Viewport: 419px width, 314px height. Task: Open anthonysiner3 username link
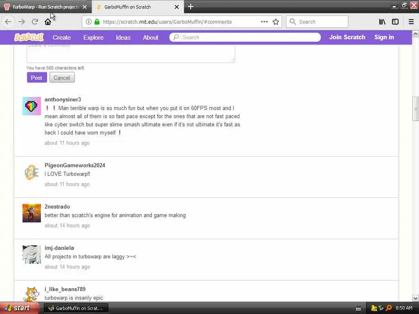click(x=63, y=100)
